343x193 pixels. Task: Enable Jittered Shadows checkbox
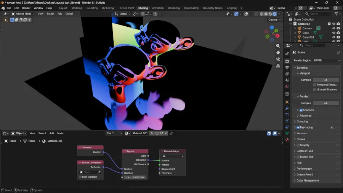click(x=314, y=90)
